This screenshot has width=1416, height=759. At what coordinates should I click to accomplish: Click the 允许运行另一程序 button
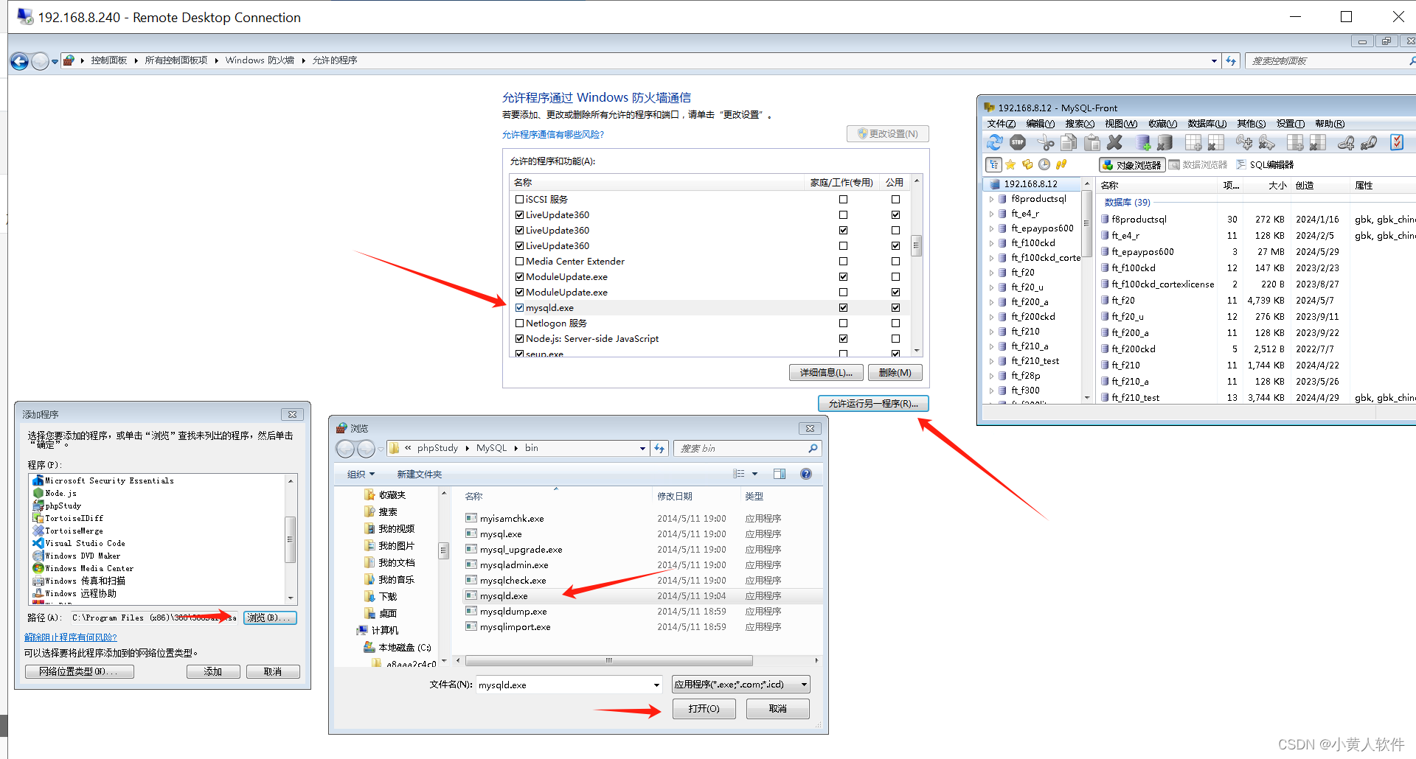(x=873, y=403)
